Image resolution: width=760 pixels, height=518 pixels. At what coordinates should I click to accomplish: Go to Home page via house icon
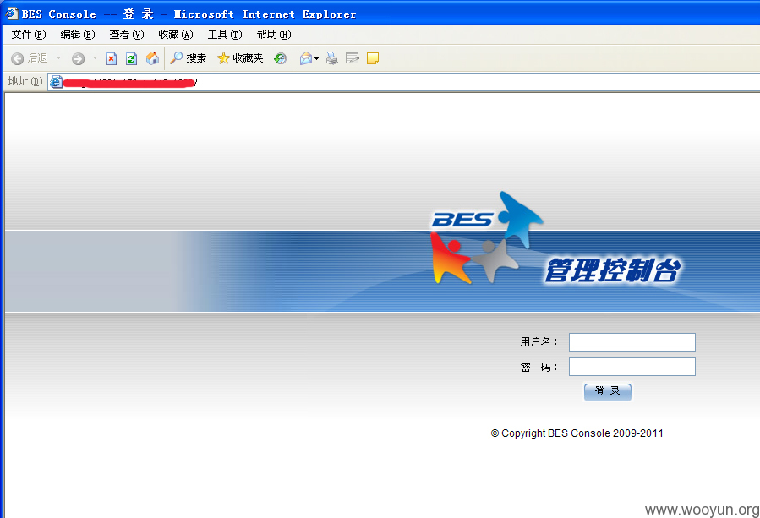click(x=152, y=58)
